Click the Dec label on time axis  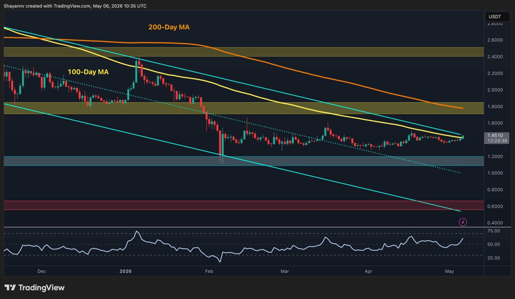coord(42,271)
